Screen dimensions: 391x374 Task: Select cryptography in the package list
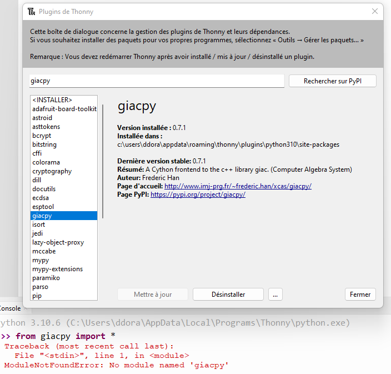pos(63,171)
